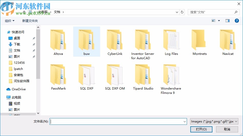This screenshot has height=136, width=243.
Task: Click the 新建文件夹 button
Action: click(x=30, y=21)
